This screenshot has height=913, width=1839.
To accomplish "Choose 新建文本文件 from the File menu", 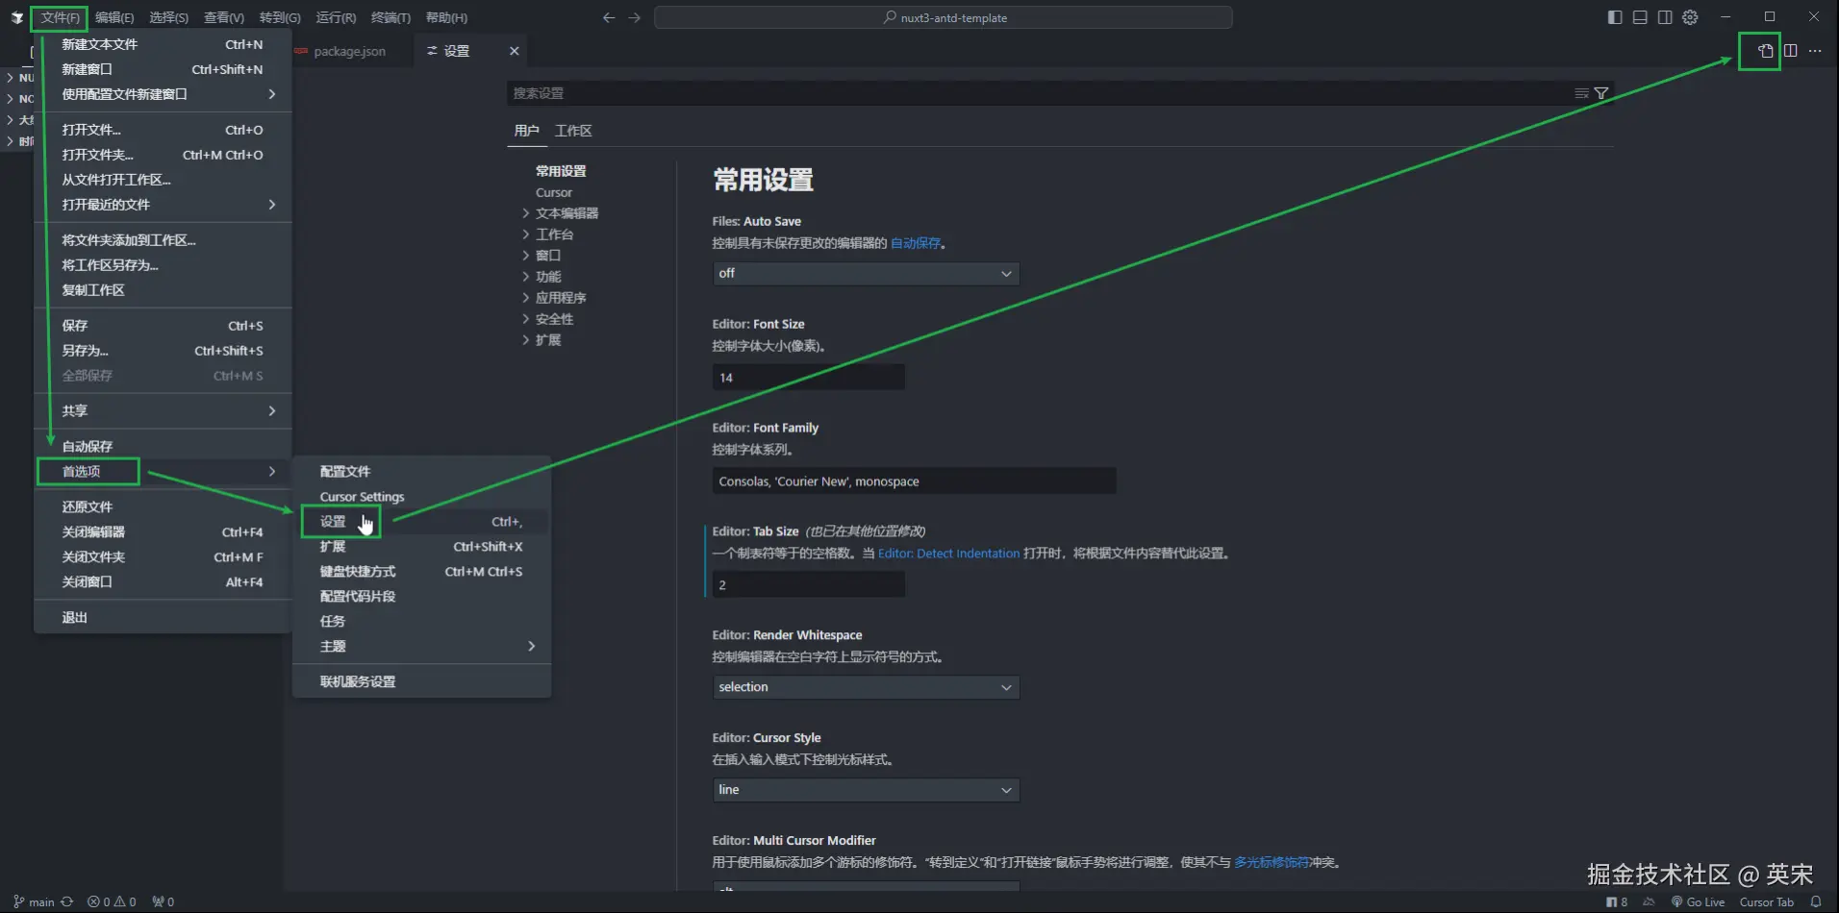I will click(x=164, y=44).
